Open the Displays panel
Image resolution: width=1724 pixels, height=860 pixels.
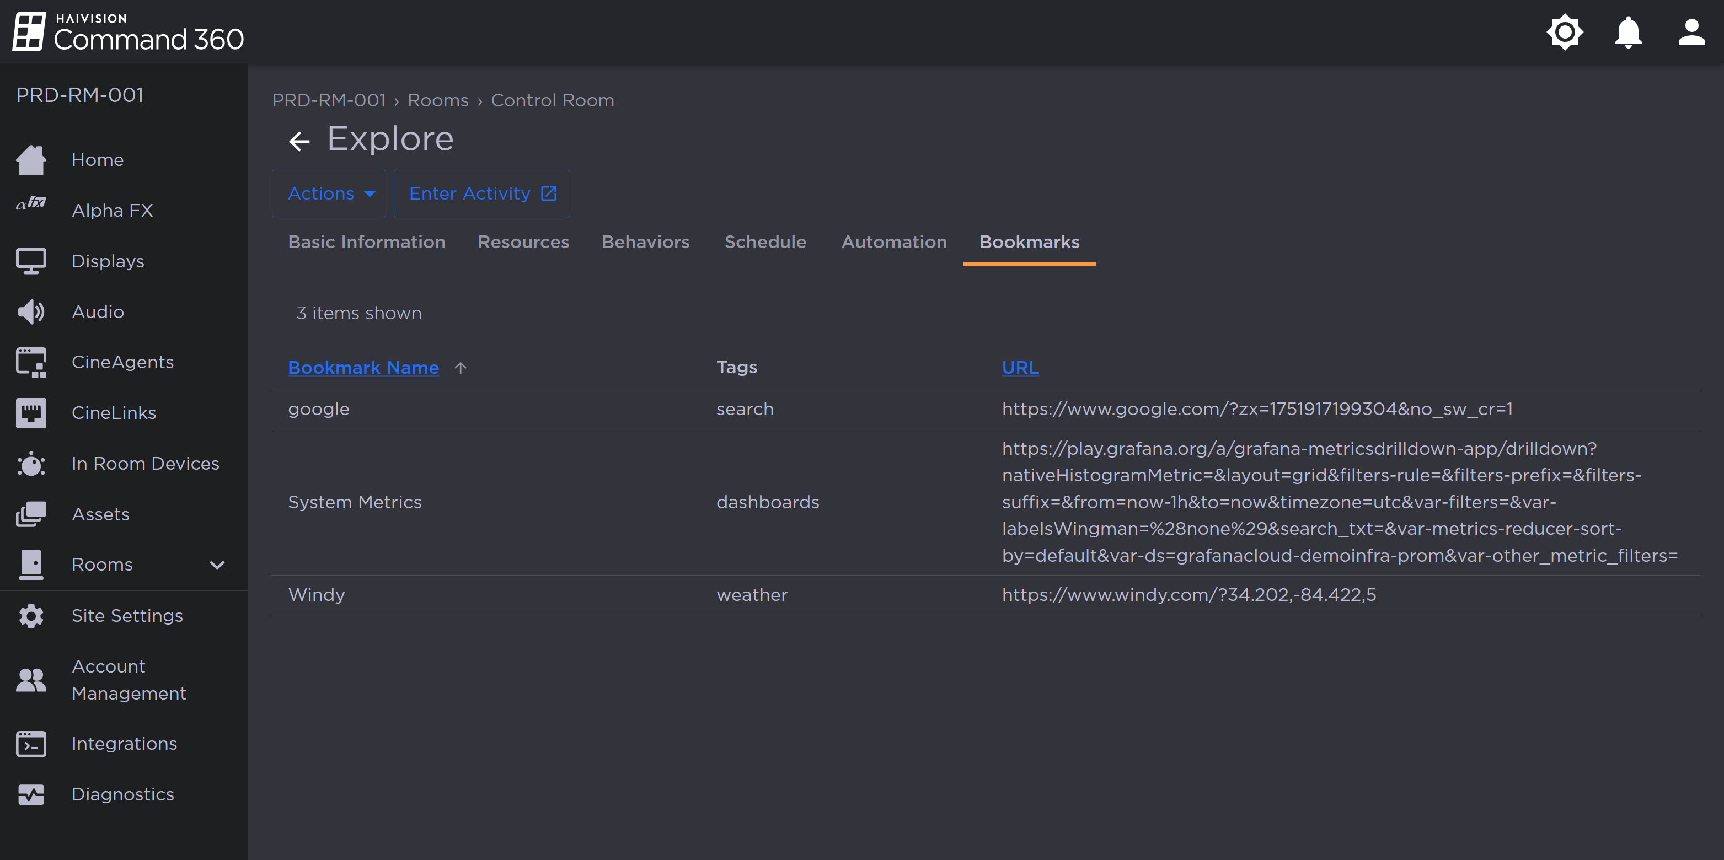(x=107, y=261)
